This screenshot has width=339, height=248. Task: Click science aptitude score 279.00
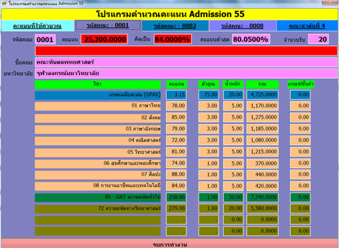point(176,209)
